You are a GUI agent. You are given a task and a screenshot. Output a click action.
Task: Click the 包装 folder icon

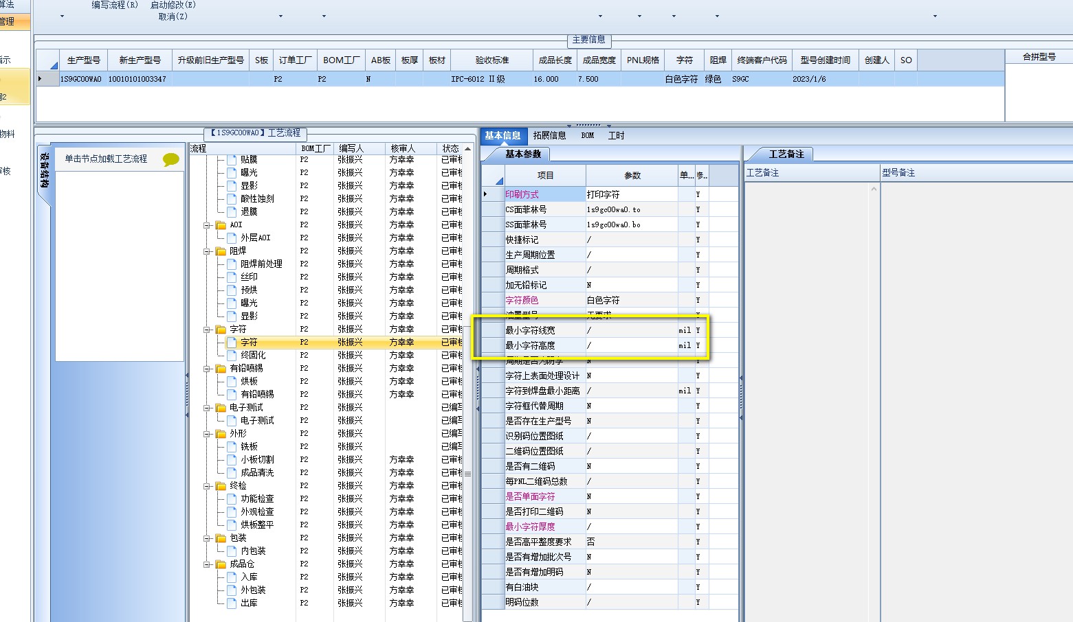click(221, 538)
